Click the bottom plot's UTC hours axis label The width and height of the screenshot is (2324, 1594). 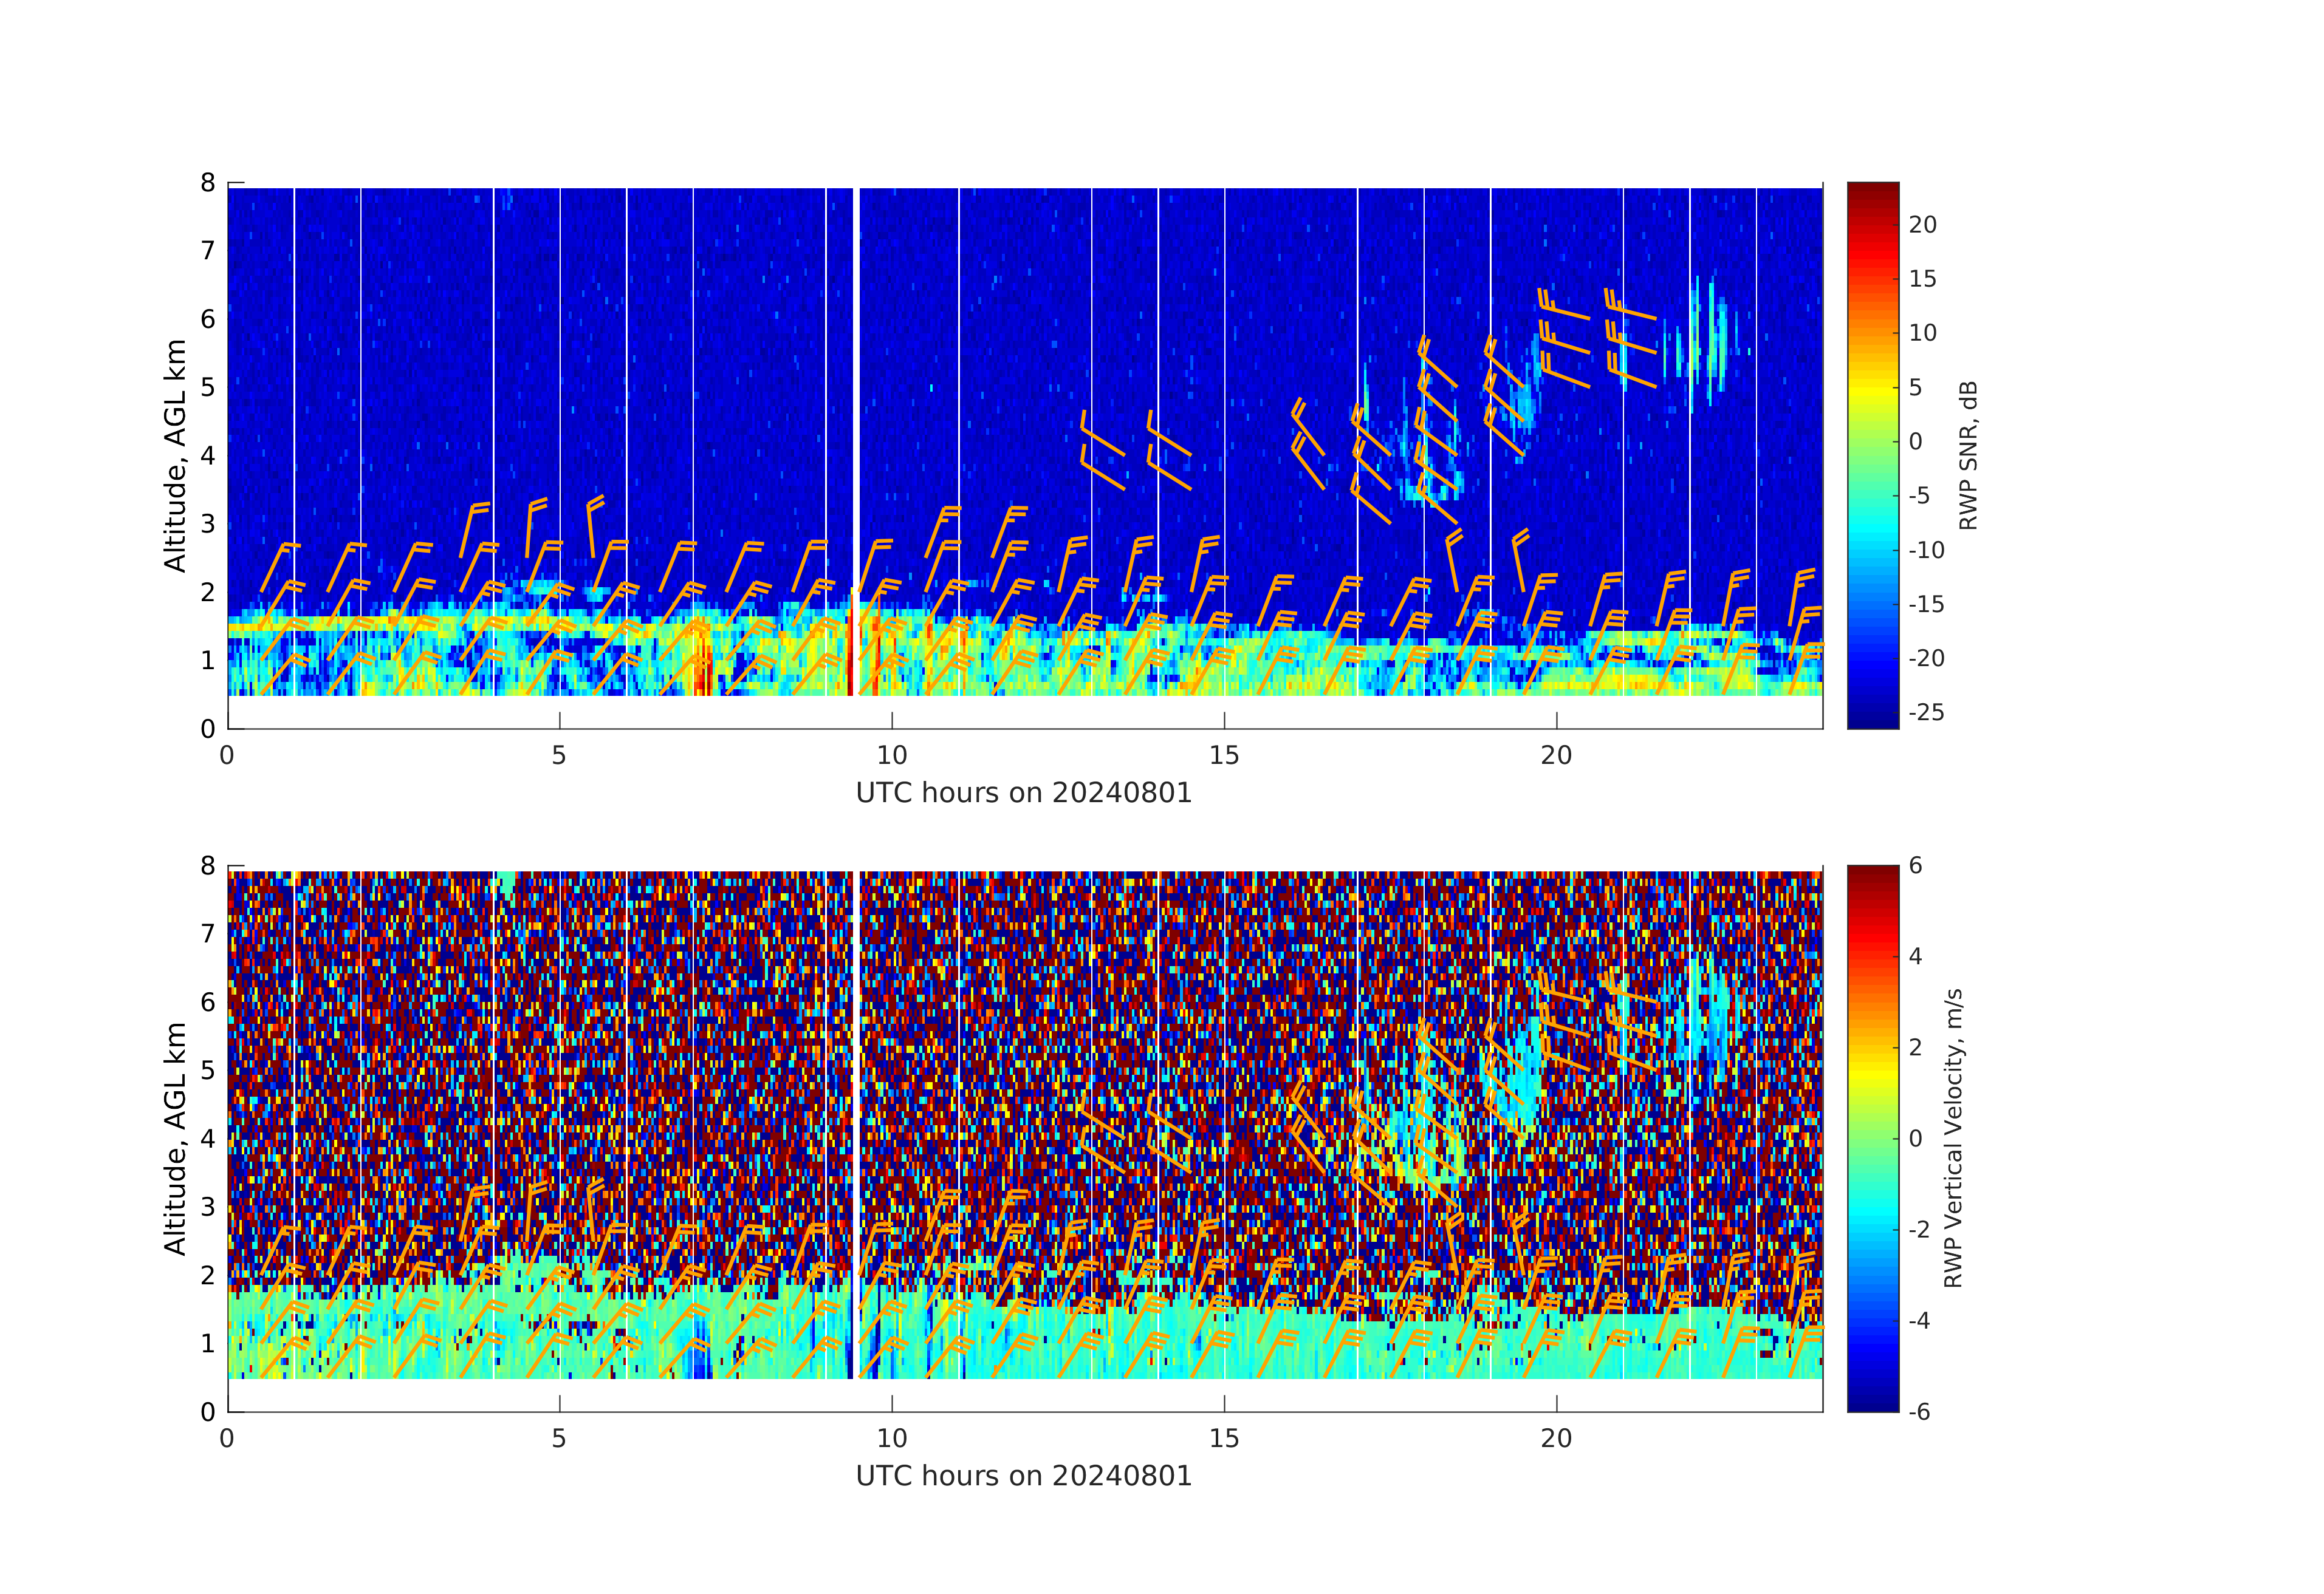click(1023, 1476)
